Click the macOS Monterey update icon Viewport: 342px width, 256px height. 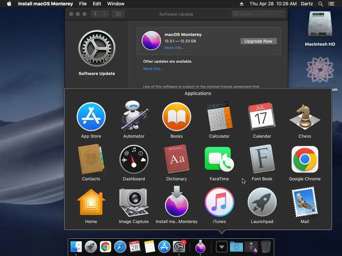[x=151, y=41]
